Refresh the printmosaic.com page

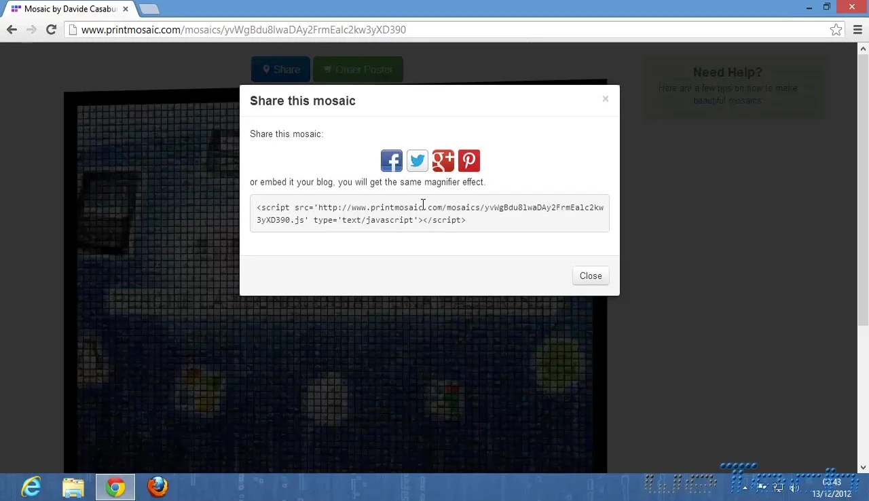coord(51,29)
